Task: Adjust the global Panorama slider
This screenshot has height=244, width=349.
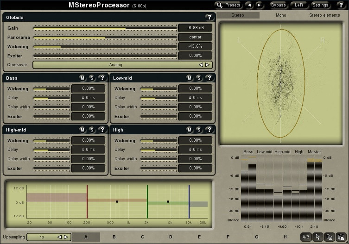Action: [x=105, y=38]
